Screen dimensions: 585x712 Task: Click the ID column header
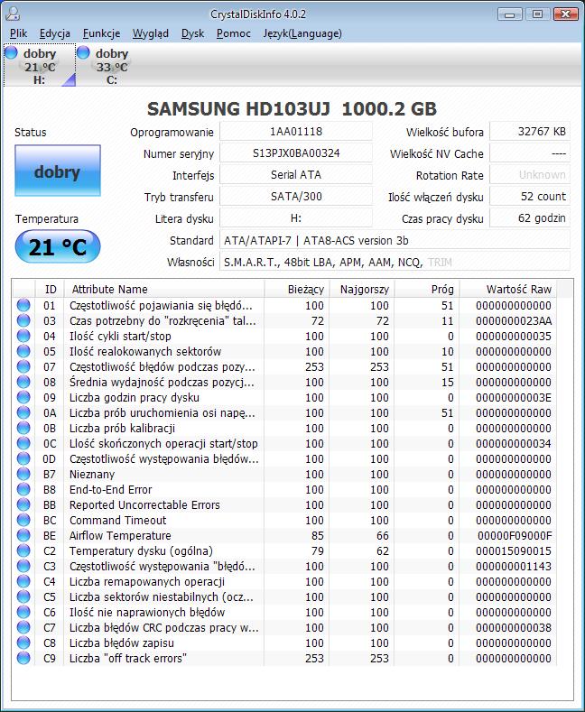pyautogui.click(x=50, y=290)
